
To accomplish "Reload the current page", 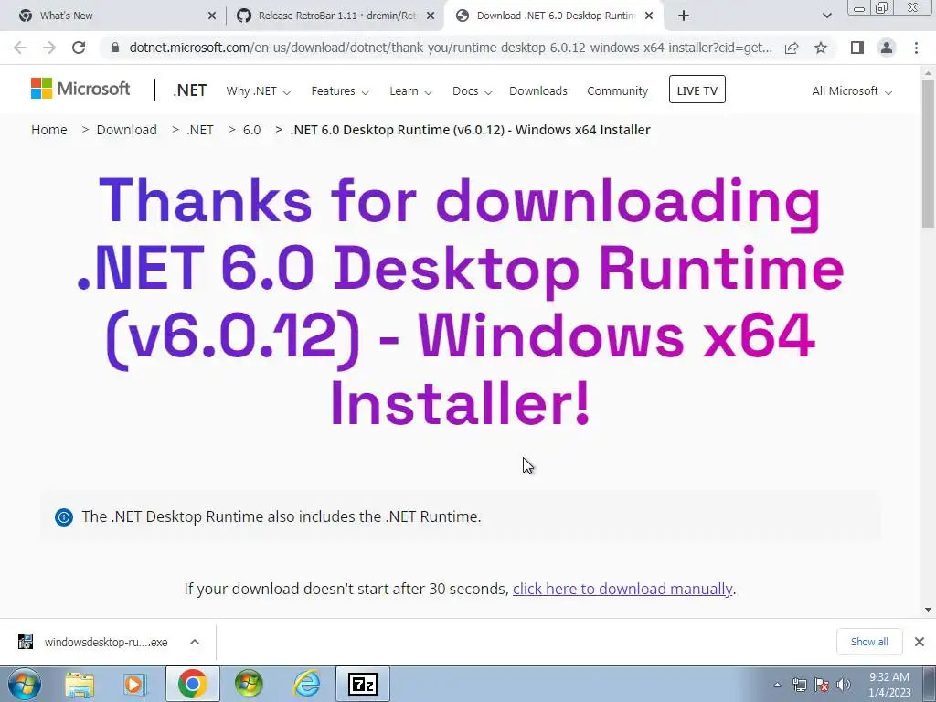I will coord(79,48).
